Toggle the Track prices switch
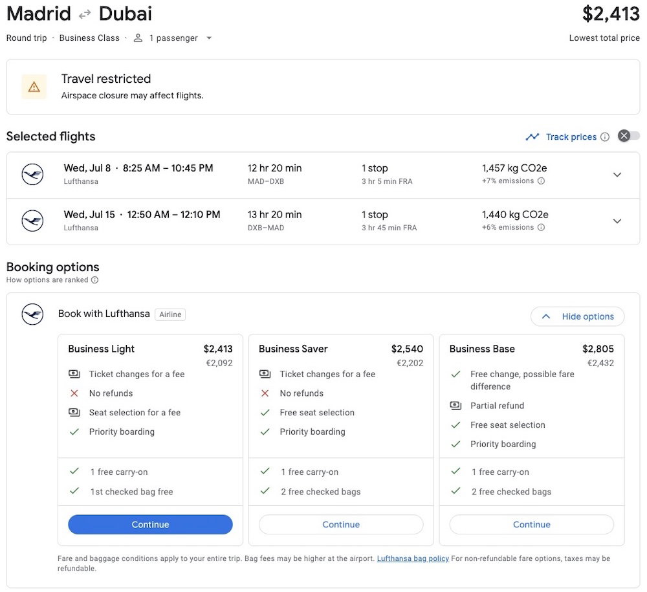Image resolution: width=647 pixels, height=592 pixels. (x=628, y=136)
